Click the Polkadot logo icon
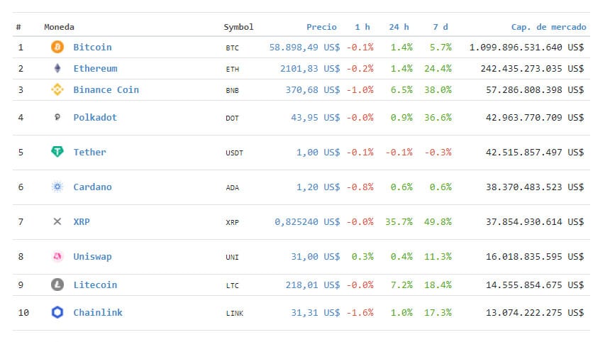The width and height of the screenshot is (593, 342). pos(57,117)
